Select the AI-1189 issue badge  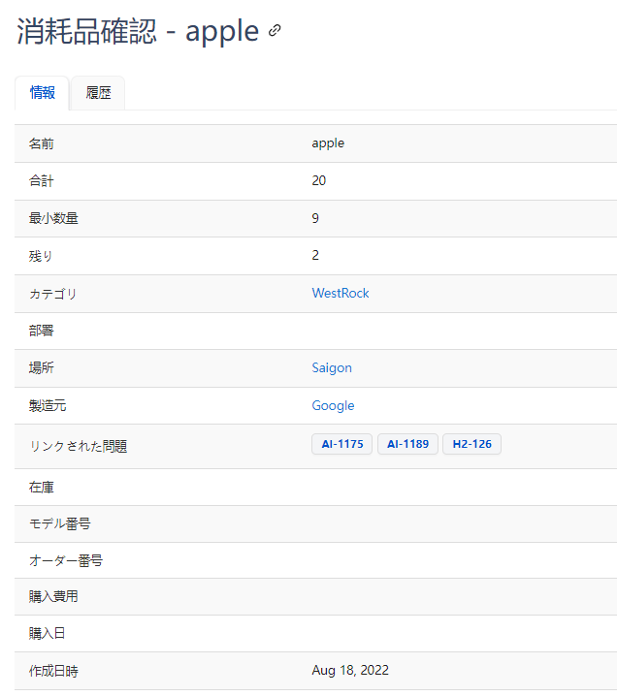(x=407, y=444)
